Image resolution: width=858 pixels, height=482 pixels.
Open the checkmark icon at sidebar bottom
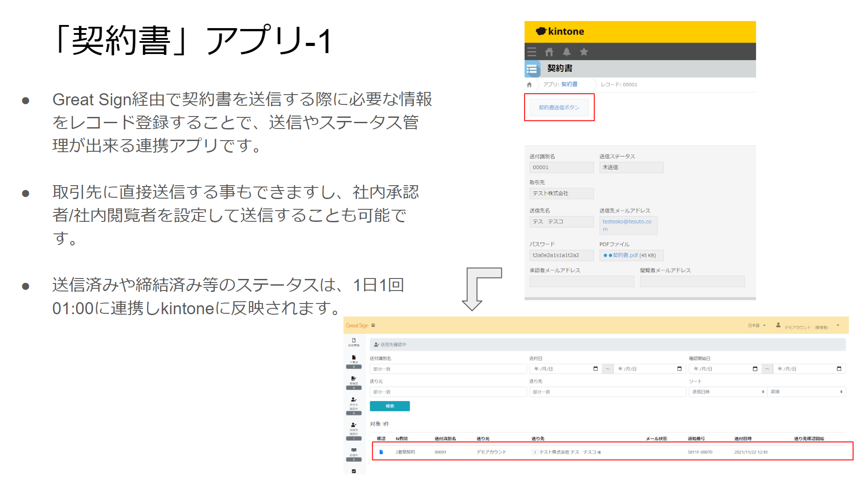pos(353,471)
